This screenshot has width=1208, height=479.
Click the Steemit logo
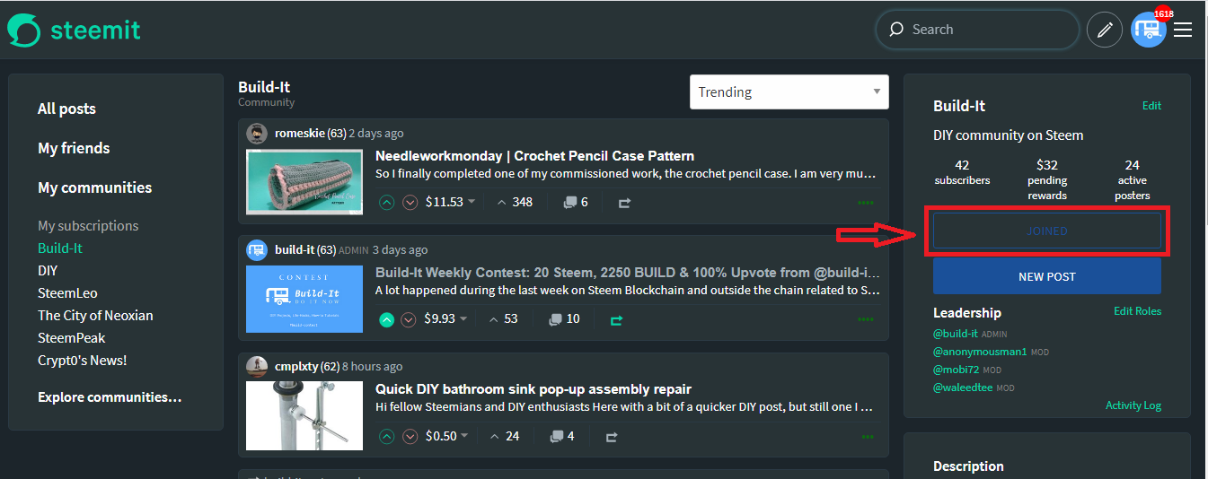coord(74,30)
